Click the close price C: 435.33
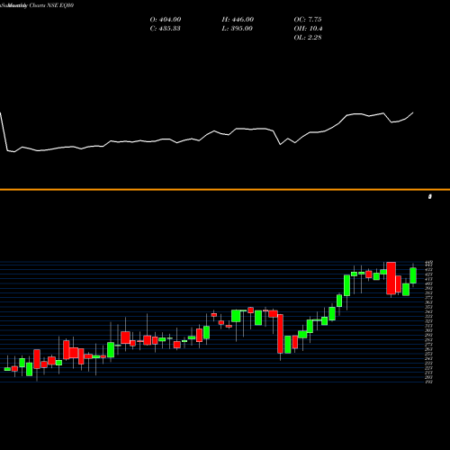This screenshot has width=450, height=450. (165, 29)
